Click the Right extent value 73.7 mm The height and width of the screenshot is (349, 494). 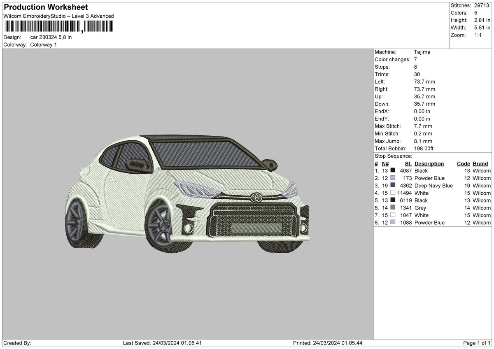click(424, 89)
